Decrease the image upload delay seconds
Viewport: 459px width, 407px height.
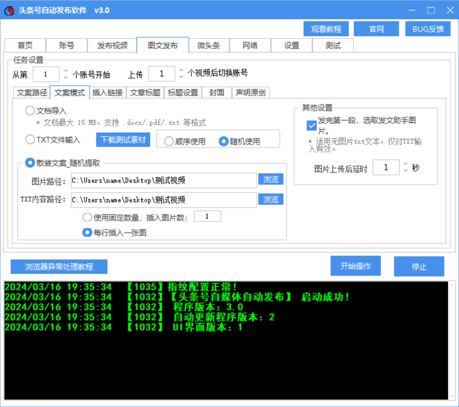406,171
